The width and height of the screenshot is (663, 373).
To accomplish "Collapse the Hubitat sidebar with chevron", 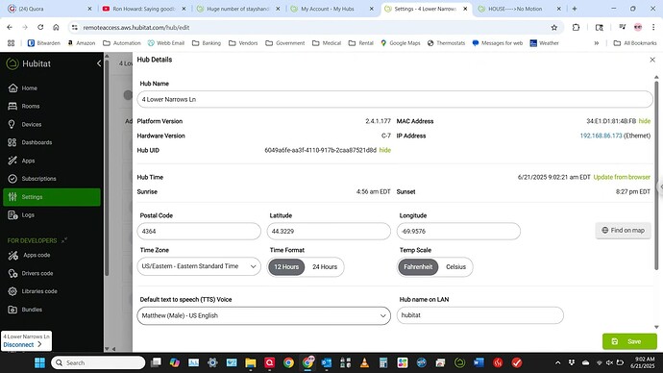I will click(x=99, y=63).
